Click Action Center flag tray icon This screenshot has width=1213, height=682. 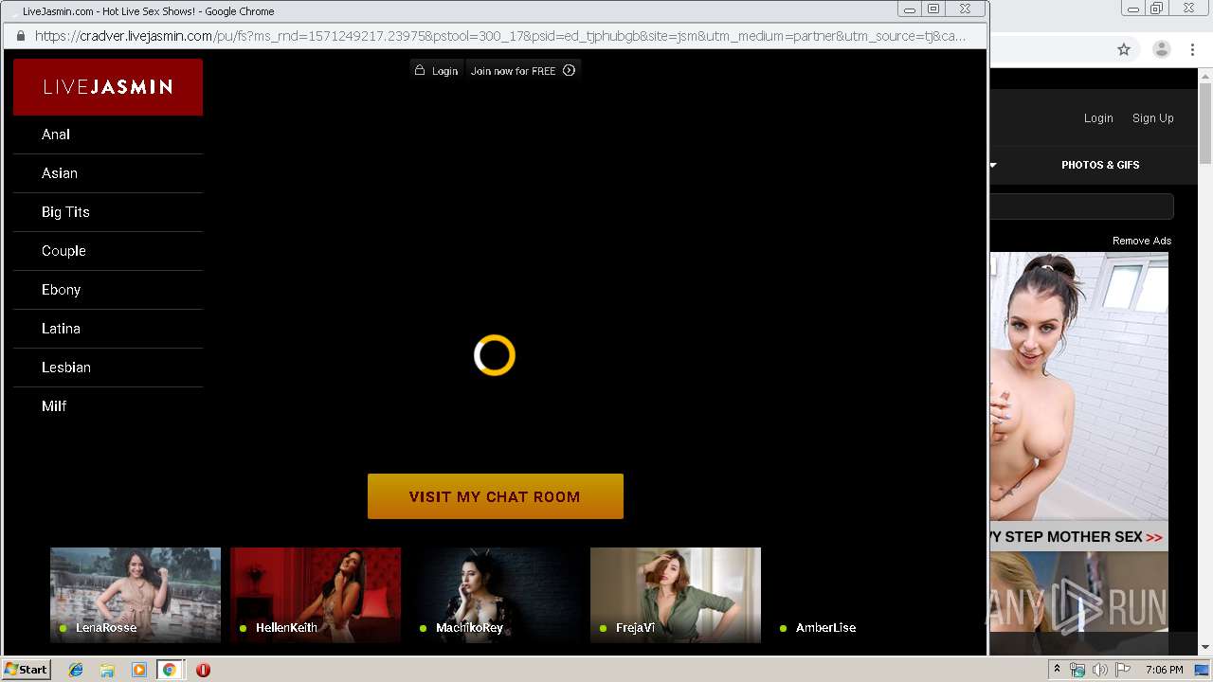1123,670
